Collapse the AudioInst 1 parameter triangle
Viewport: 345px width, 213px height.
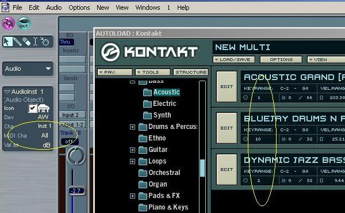(7, 92)
